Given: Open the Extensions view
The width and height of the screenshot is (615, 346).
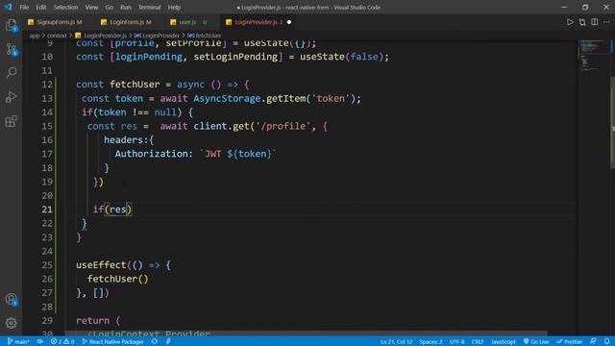Looking at the screenshot, I should pyautogui.click(x=11, y=121).
